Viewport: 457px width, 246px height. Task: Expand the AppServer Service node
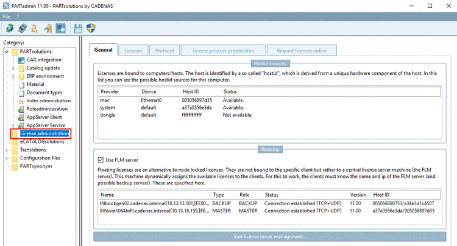(13, 125)
